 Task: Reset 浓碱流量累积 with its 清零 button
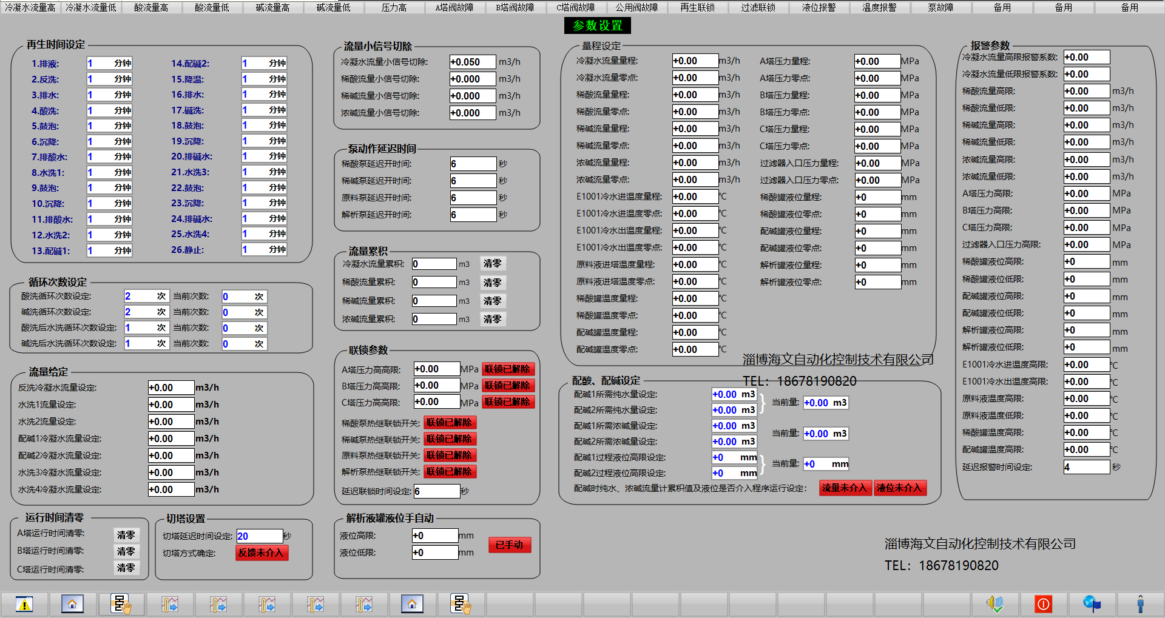click(493, 319)
